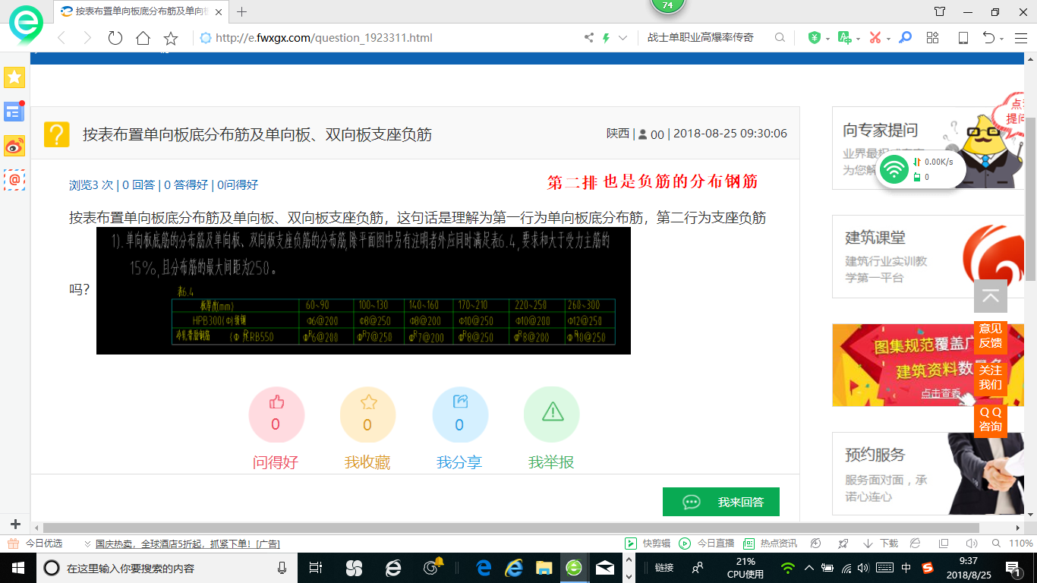
Task: Click the green lightning speed-mode icon
Action: 606,38
